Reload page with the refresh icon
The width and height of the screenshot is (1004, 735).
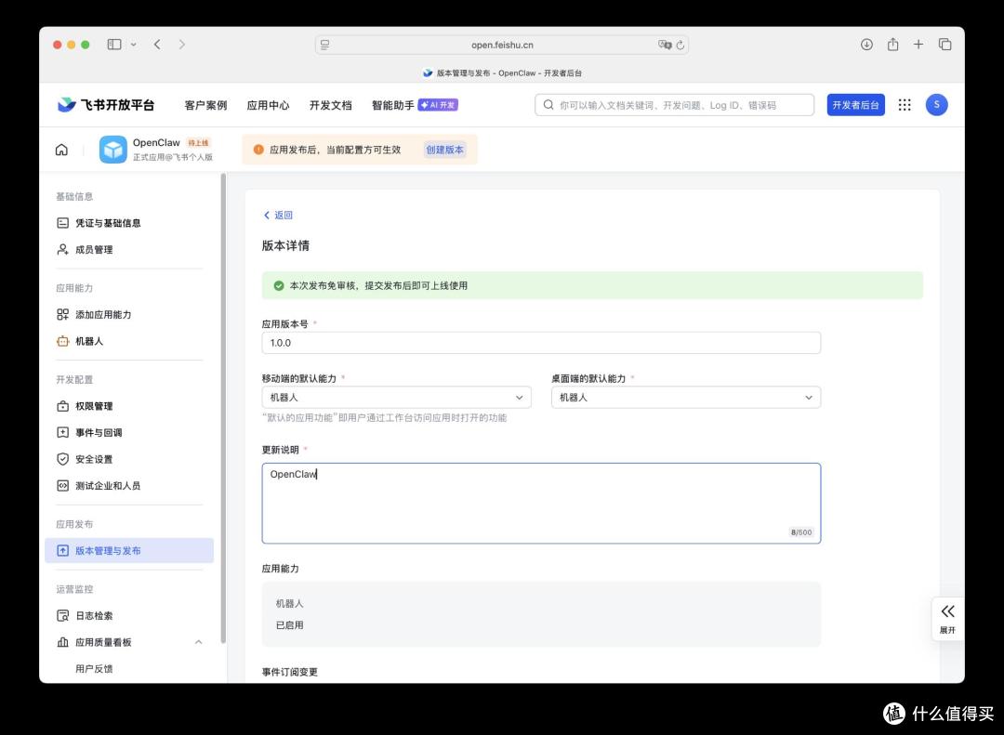click(x=680, y=45)
